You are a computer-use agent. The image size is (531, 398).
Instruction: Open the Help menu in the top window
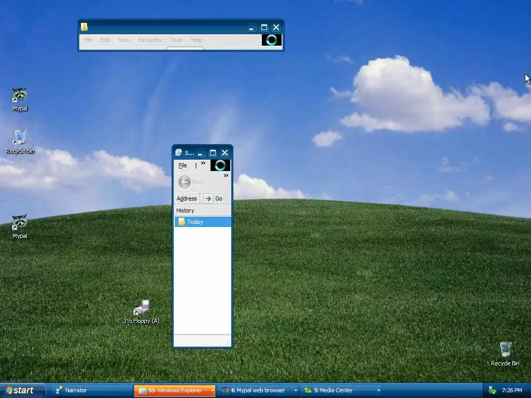(196, 40)
